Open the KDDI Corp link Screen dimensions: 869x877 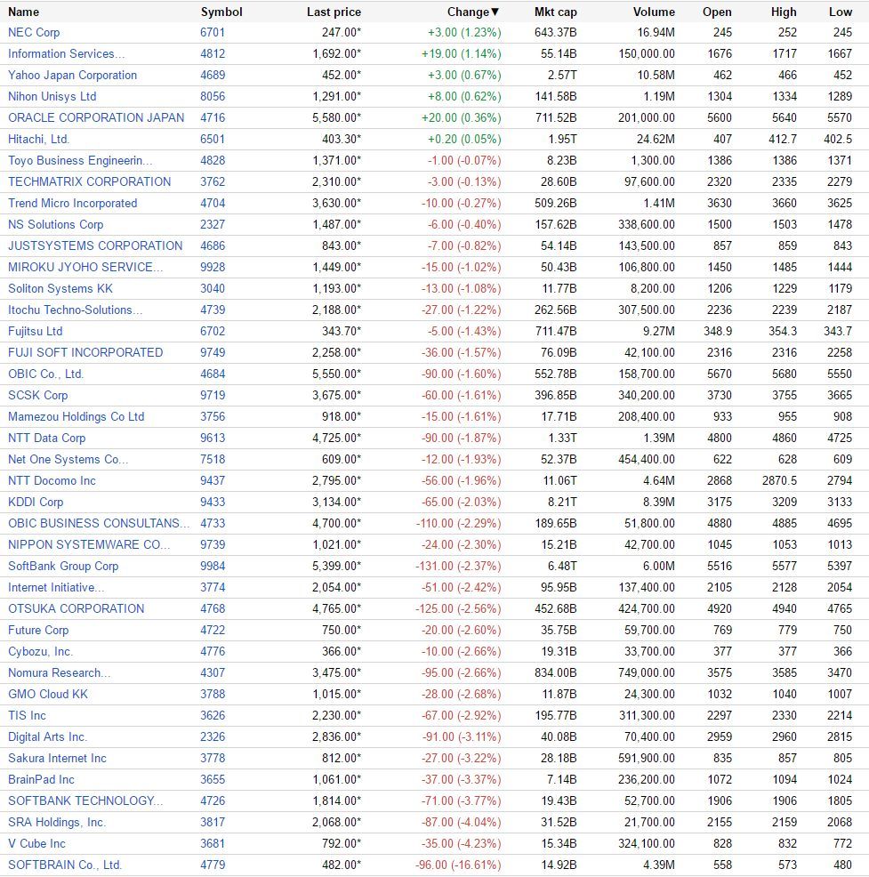[36, 502]
